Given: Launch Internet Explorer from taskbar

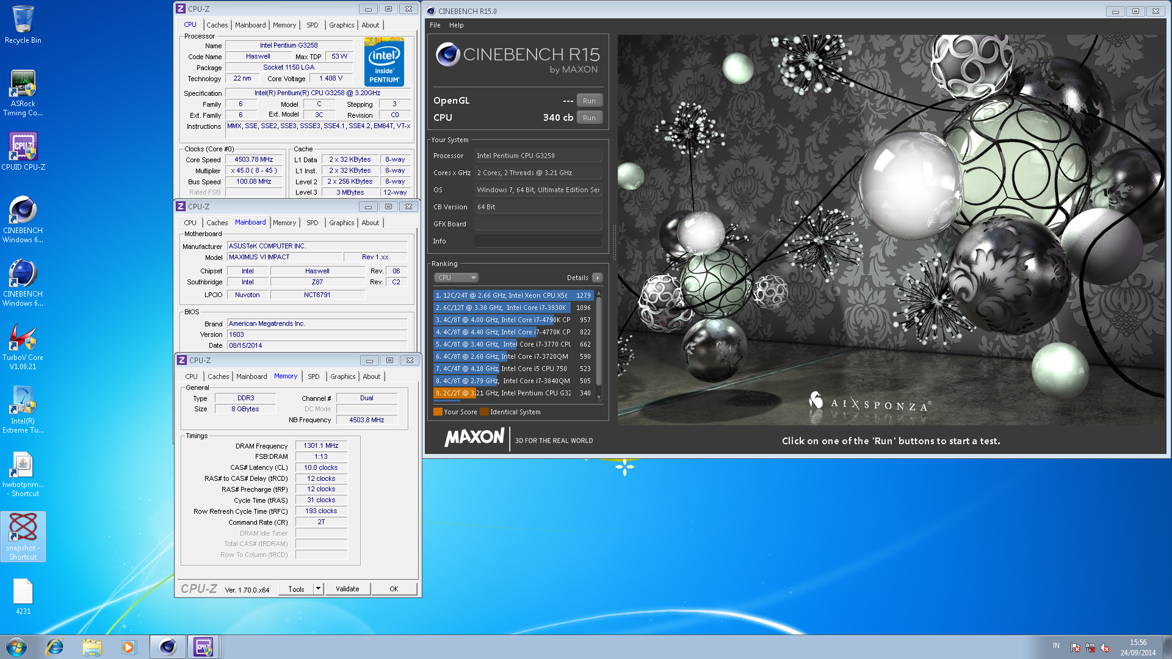Looking at the screenshot, I should pos(55,647).
